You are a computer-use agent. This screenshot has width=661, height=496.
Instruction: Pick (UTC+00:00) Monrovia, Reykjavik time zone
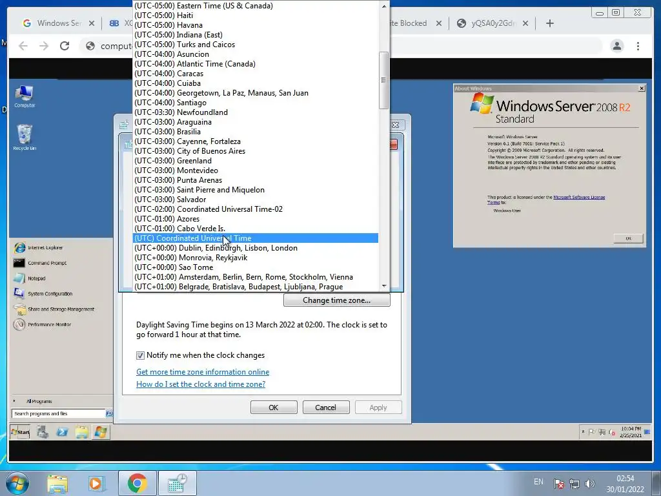pos(256,258)
